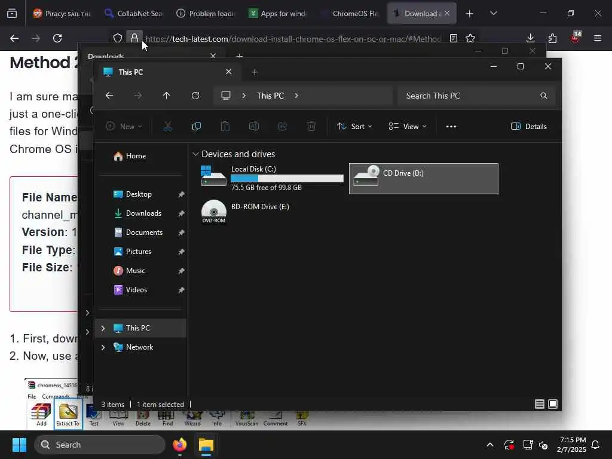Open Firefox tracking protection shield icon

pos(118,38)
